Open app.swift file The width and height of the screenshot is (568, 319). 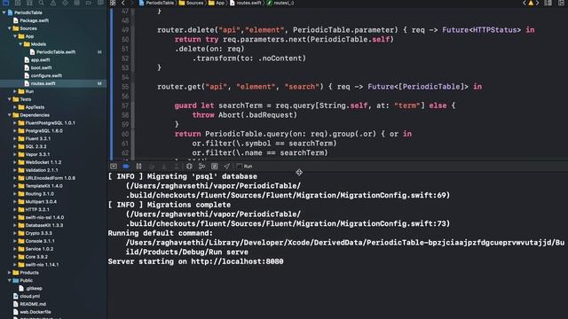tap(40, 60)
